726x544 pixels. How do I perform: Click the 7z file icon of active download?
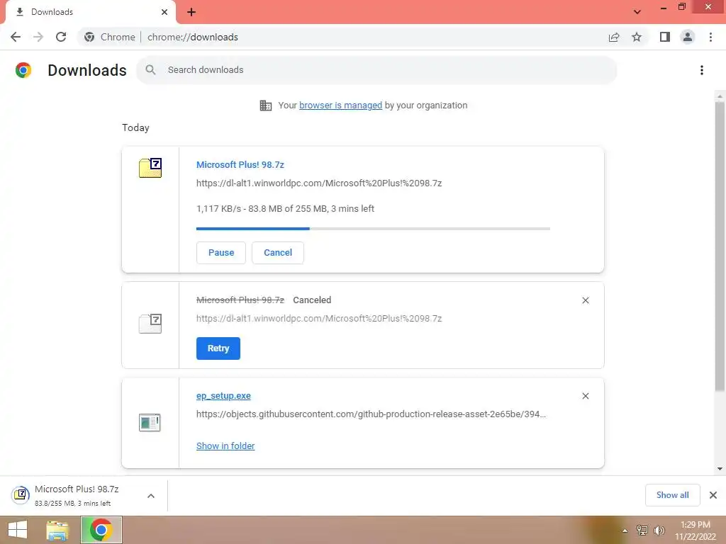150,167
